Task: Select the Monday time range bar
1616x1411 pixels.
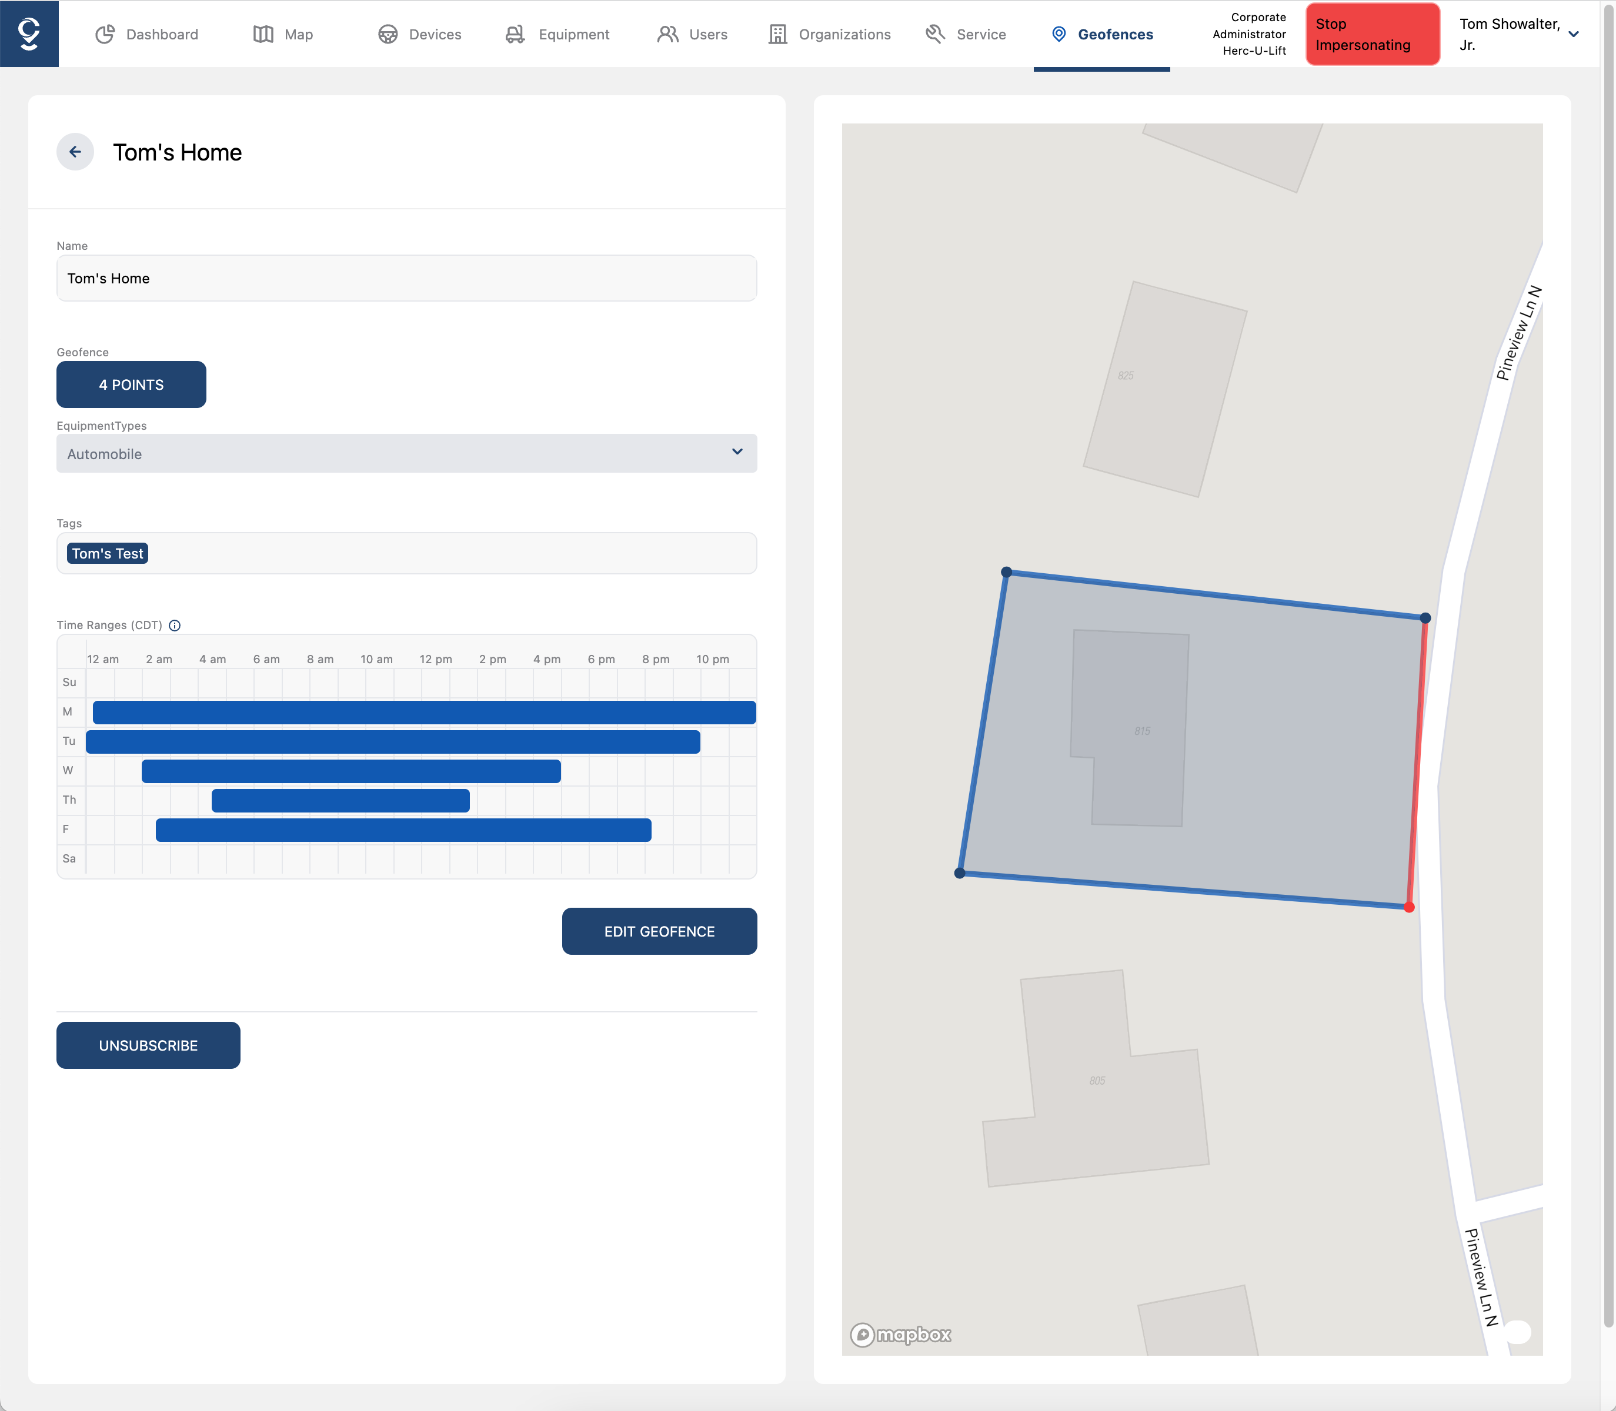Action: 423,712
